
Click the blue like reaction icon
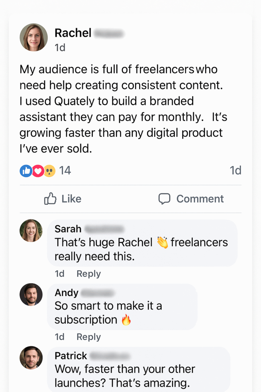26,171
